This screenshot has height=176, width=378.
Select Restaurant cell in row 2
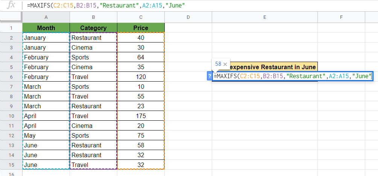pyautogui.click(x=93, y=38)
